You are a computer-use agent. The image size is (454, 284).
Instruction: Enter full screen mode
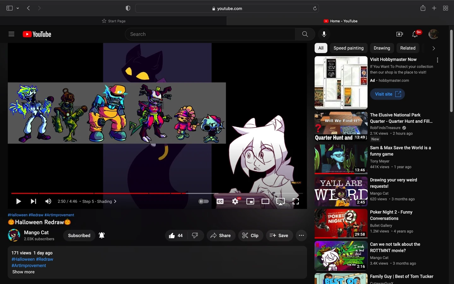(296, 201)
